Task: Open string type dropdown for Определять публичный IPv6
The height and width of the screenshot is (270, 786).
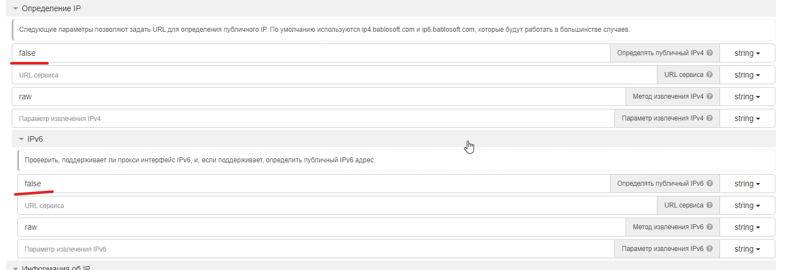Action: pos(747,184)
